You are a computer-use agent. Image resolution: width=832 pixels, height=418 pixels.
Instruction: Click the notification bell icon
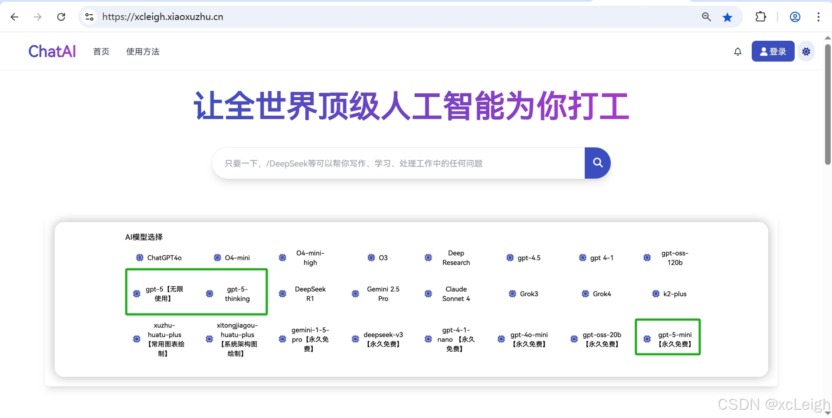(x=737, y=52)
